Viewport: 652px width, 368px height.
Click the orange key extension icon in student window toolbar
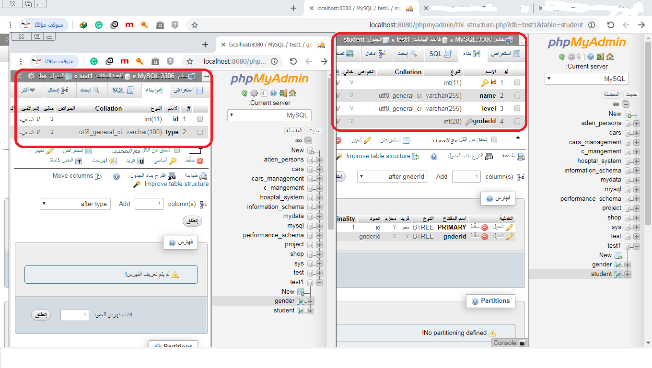pyautogui.click(x=144, y=25)
